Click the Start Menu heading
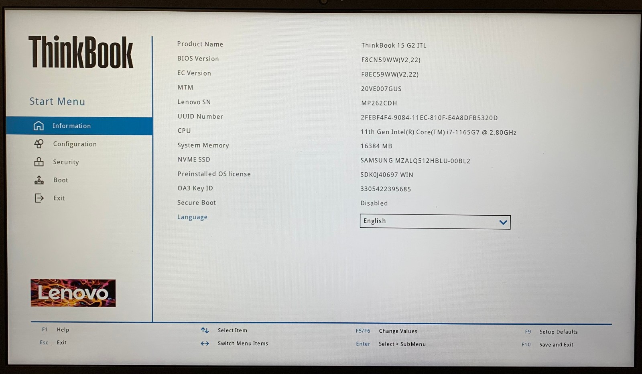This screenshot has width=642, height=374. (57, 101)
